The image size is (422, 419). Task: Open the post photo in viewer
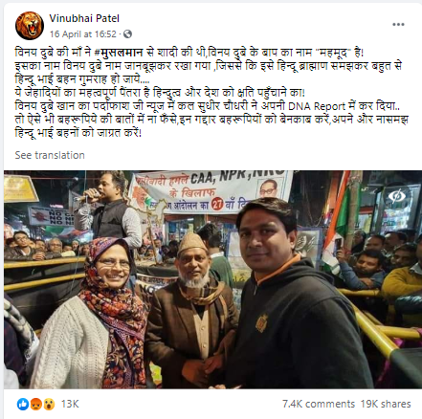coord(212,279)
